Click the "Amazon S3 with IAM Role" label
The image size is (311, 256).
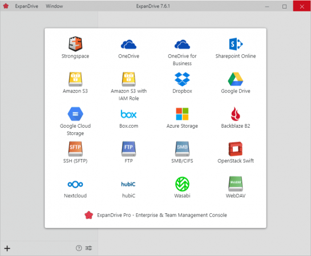pyautogui.click(x=129, y=95)
